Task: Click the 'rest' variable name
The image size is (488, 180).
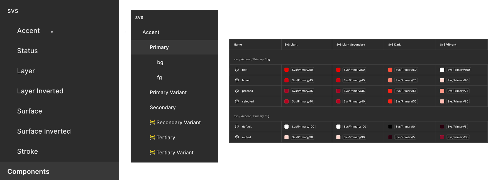Action: [x=245, y=70]
